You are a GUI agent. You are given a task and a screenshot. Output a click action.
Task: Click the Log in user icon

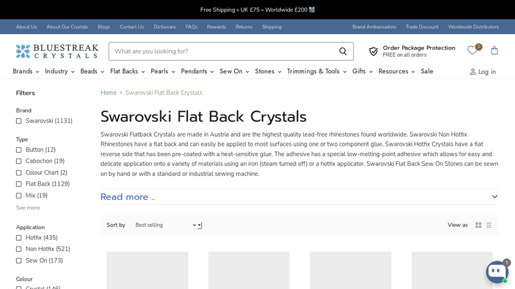[x=473, y=72]
